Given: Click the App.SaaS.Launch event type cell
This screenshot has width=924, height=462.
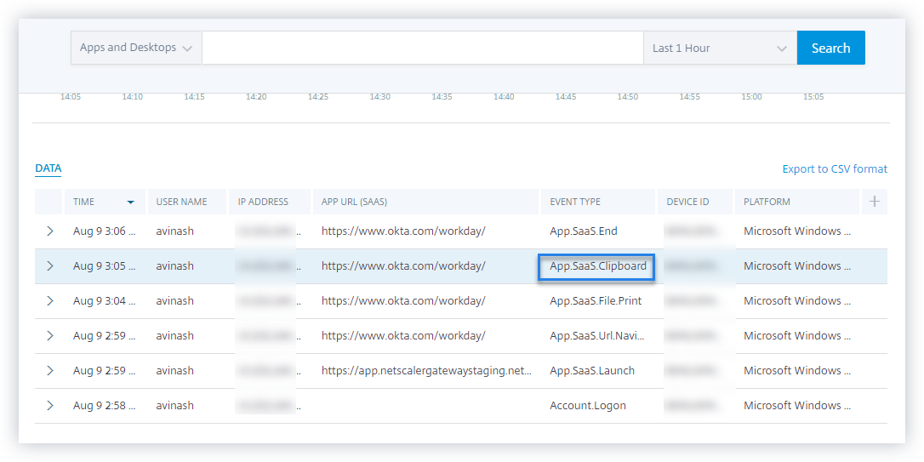Looking at the screenshot, I should tap(591, 371).
